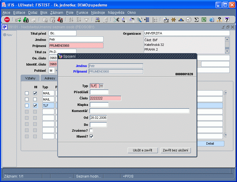Screen dimensions: 237x182
Task: Toggle Hl checkbox on TLF row
Action: 35,106
